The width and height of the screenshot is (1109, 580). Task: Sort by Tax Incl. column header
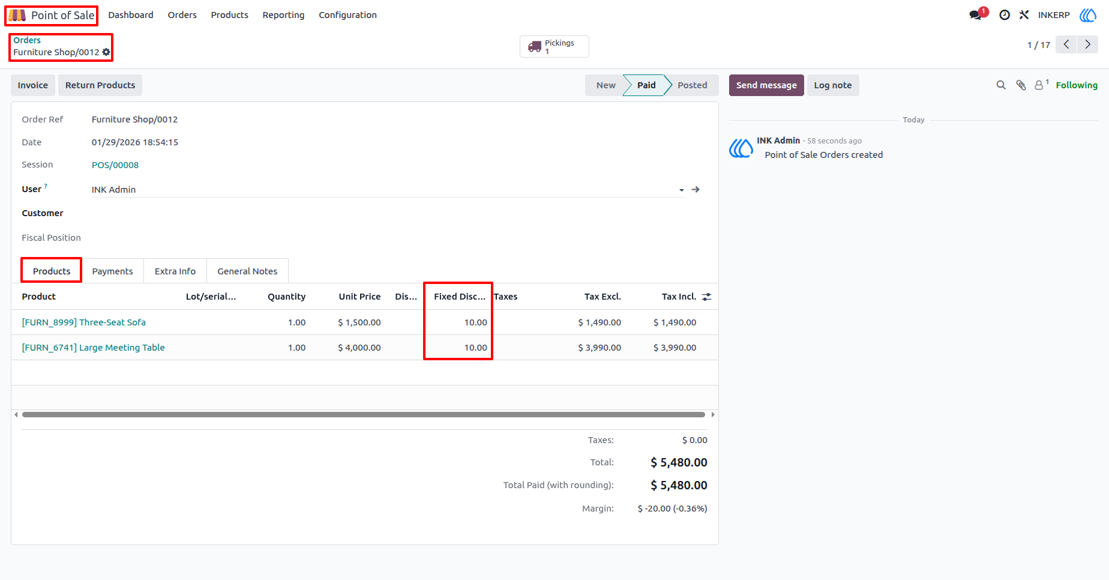pyautogui.click(x=679, y=297)
